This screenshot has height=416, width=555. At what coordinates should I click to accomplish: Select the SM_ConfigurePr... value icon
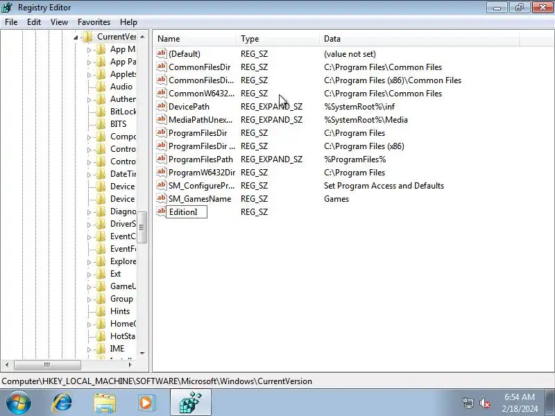162,185
